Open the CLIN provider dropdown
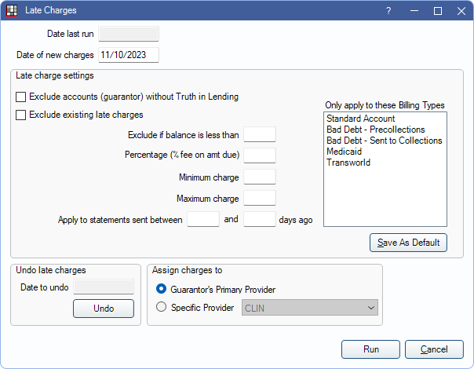 [x=310, y=309]
